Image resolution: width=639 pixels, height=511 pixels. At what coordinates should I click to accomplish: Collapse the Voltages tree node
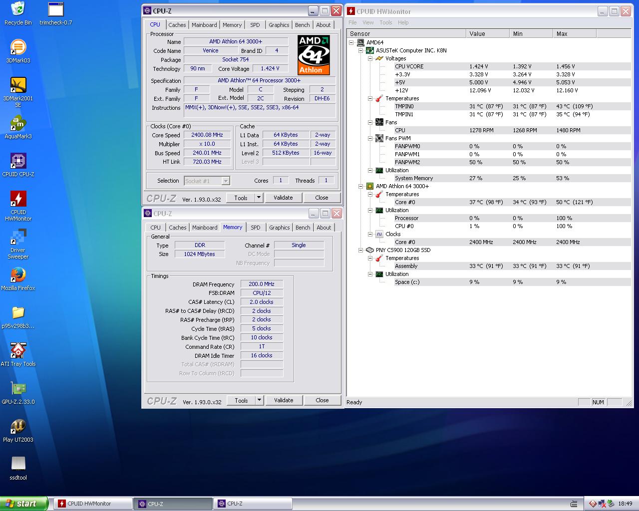coord(370,58)
